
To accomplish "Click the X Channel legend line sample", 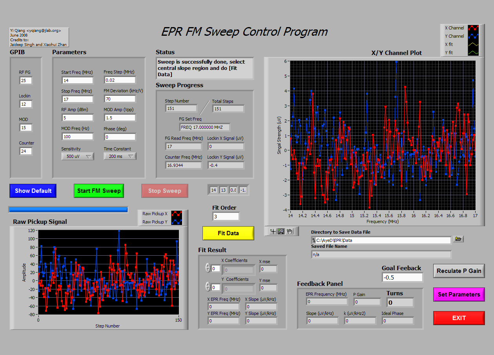I will 473,28.
